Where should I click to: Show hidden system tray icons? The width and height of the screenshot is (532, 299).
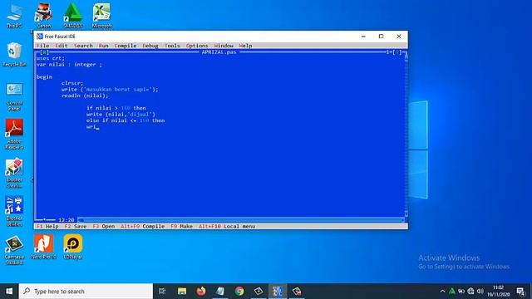click(442, 292)
